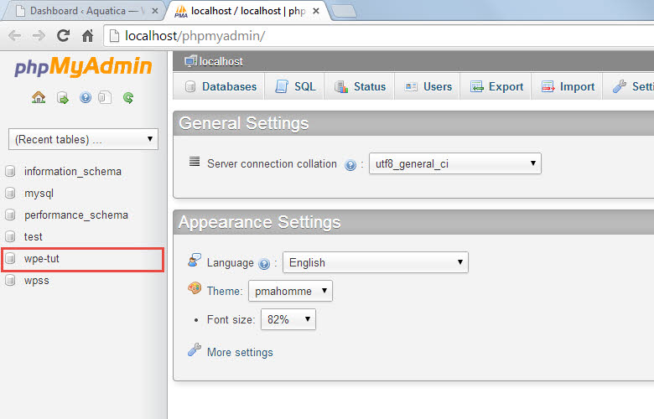Reload the page with the browser refresh icon
Image resolution: width=654 pixels, height=419 pixels.
coord(63,36)
